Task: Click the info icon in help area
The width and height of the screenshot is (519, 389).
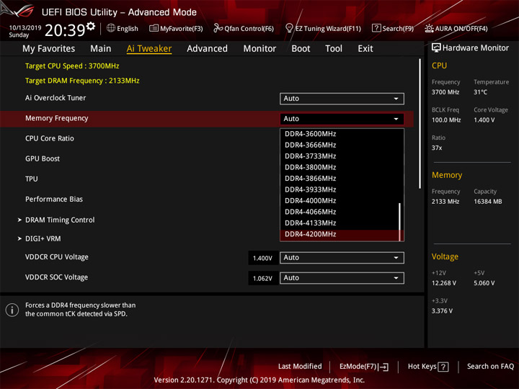Action: (12, 310)
